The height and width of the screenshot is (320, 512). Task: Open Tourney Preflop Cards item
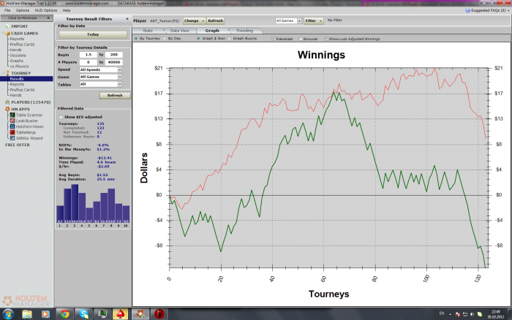point(22,90)
